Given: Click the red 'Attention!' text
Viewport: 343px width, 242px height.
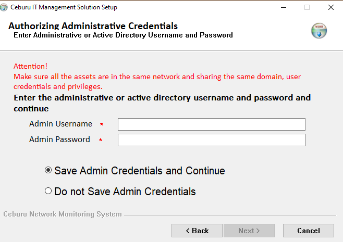Looking at the screenshot, I should click(30, 66).
